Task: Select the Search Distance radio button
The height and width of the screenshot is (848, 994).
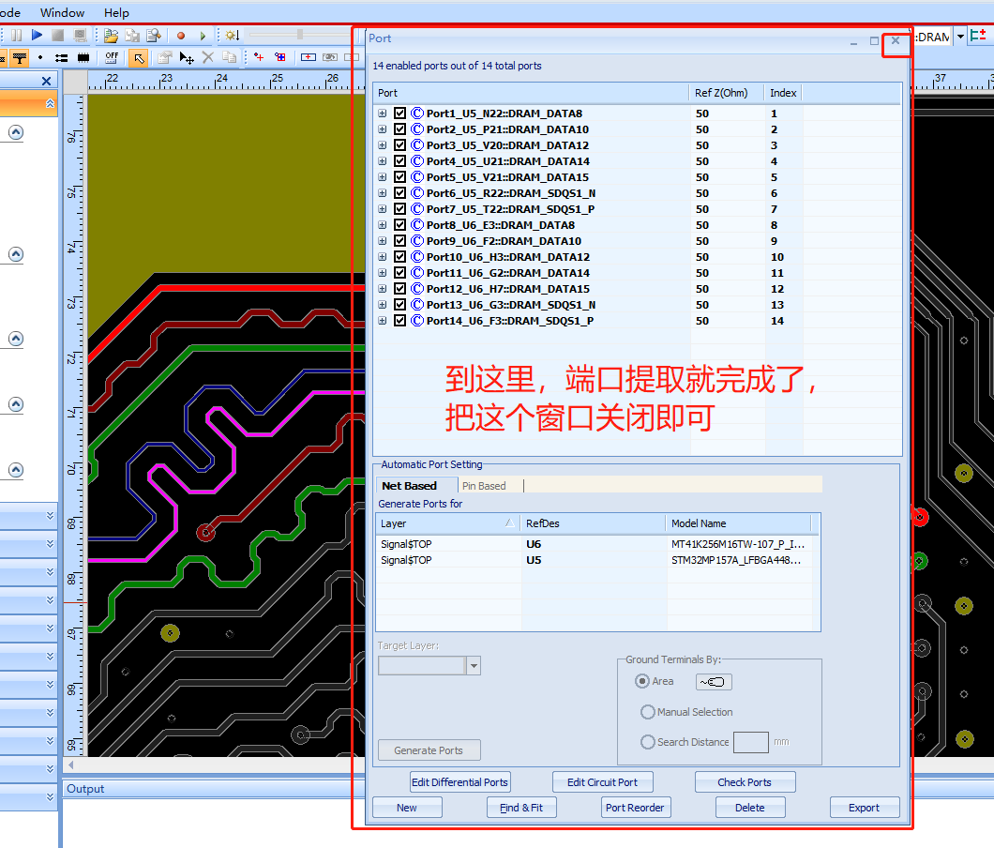Action: pyautogui.click(x=647, y=741)
